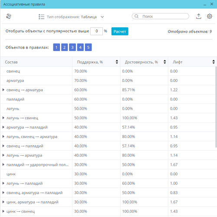Select the палладий table row
The width and height of the screenshot is (217, 217).
(108, 99)
